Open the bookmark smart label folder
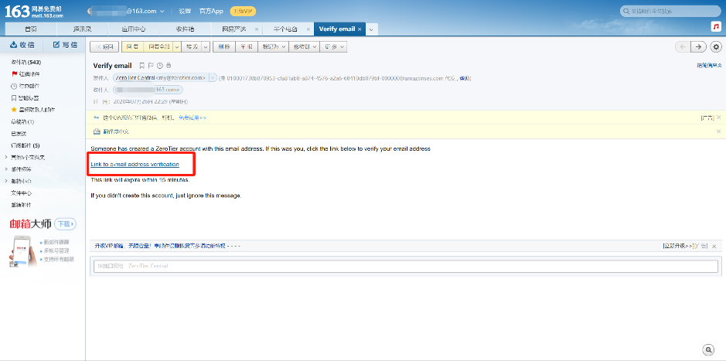Viewport: 726px width, 361px height. [26, 97]
